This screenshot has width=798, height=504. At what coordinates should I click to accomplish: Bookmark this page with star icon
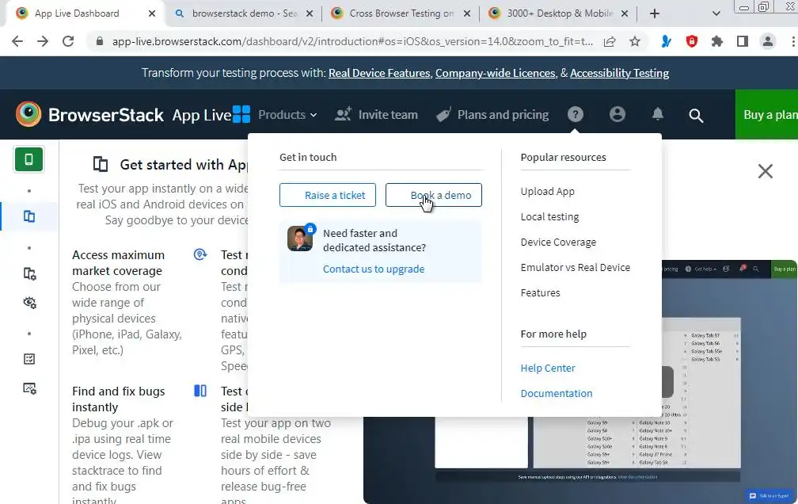(x=635, y=41)
